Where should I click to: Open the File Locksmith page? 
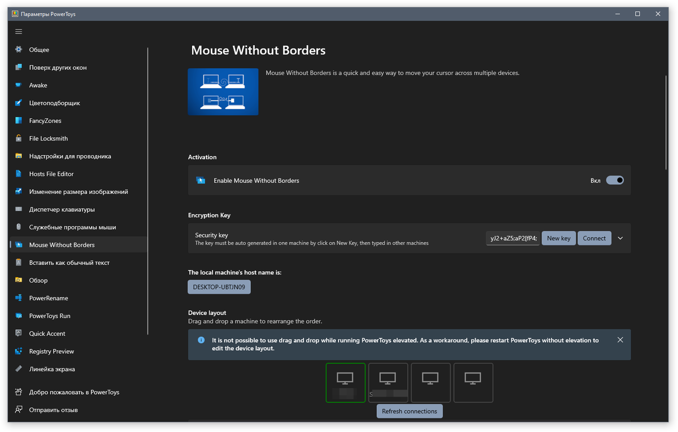[x=78, y=138]
